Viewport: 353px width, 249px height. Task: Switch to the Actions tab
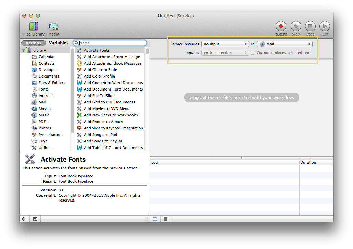tap(33, 43)
